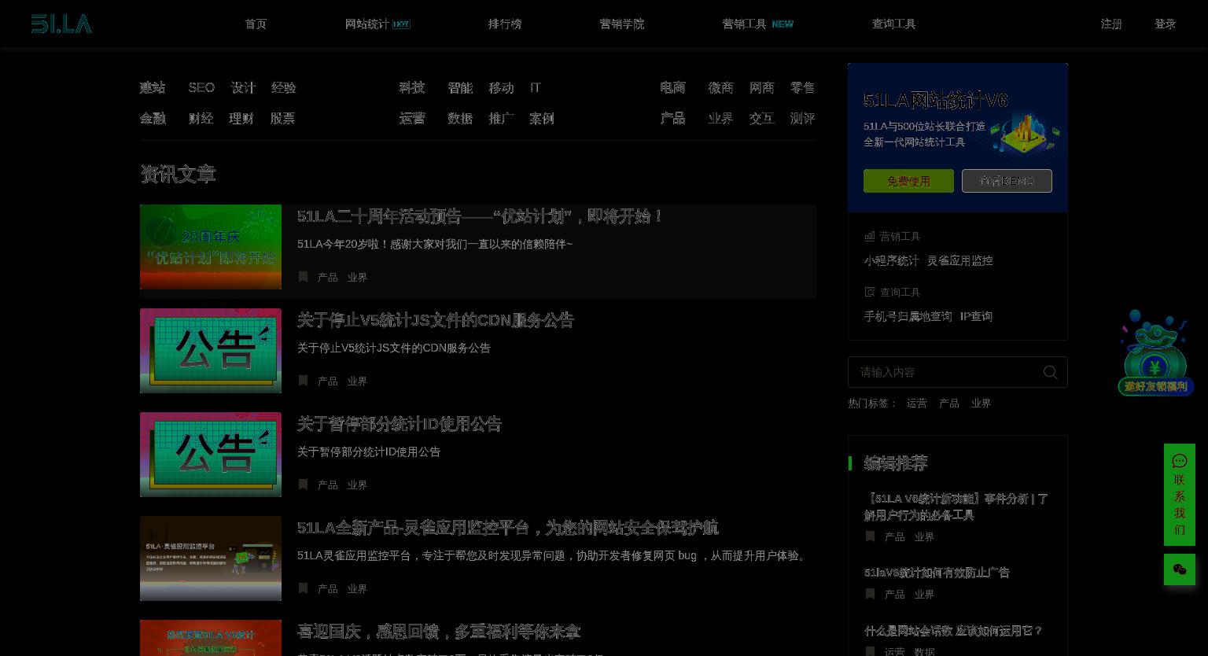Open thumbnail for 灵雀应用监控平台 article

coord(211,558)
